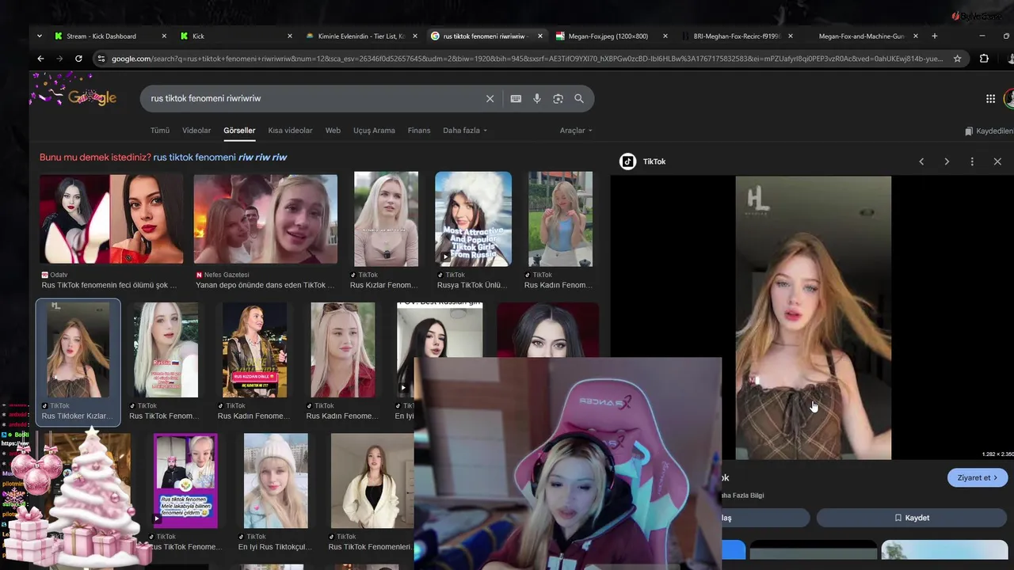Bookmark this page with the star icon
Viewport: 1014px width, 570px height.
tap(957, 59)
